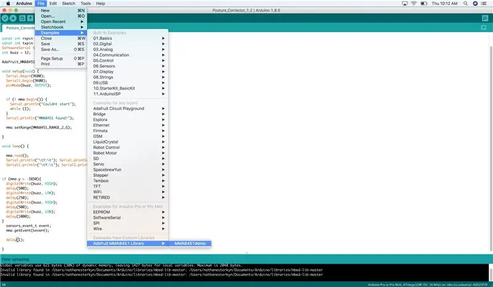Open Firmata library examples

tap(128, 131)
